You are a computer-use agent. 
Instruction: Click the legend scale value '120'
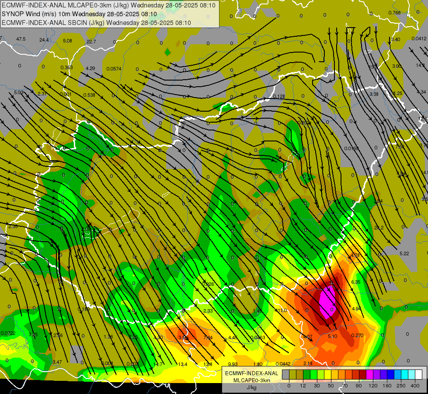[373, 386]
